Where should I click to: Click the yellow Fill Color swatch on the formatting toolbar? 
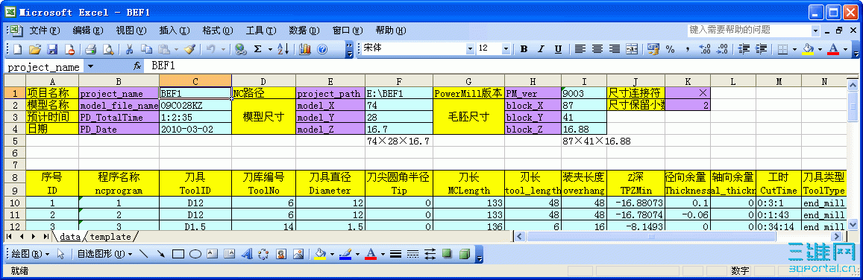pos(809,49)
